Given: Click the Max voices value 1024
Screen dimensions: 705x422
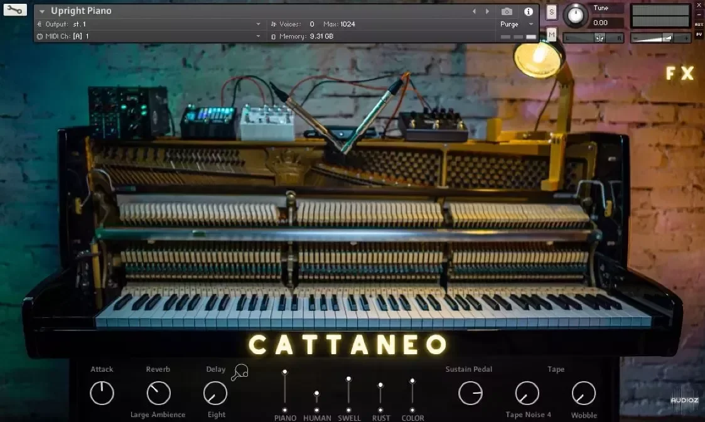Looking at the screenshot, I should pos(348,24).
